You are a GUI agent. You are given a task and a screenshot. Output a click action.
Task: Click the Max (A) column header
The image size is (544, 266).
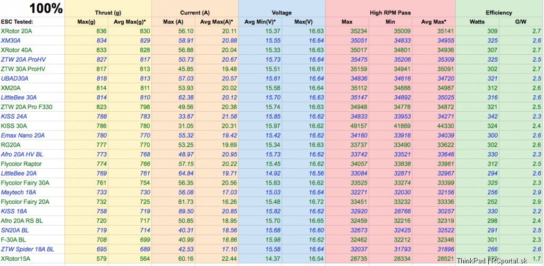pos(173,22)
